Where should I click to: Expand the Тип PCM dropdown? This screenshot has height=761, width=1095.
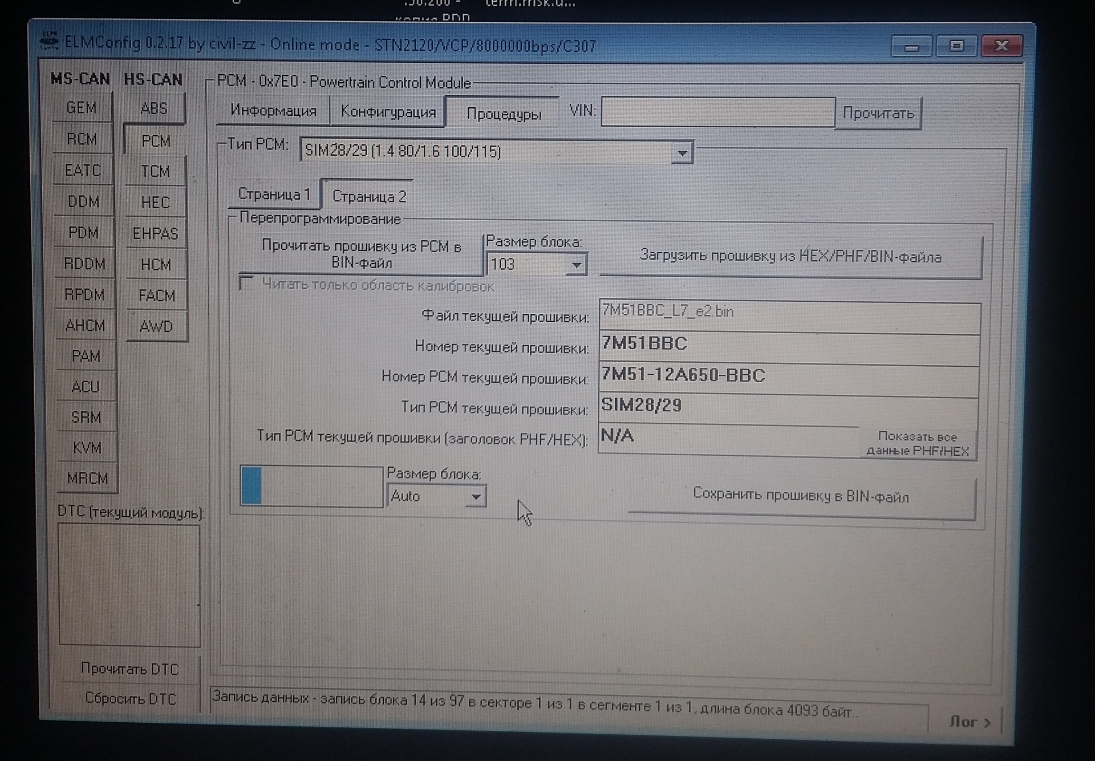(682, 153)
